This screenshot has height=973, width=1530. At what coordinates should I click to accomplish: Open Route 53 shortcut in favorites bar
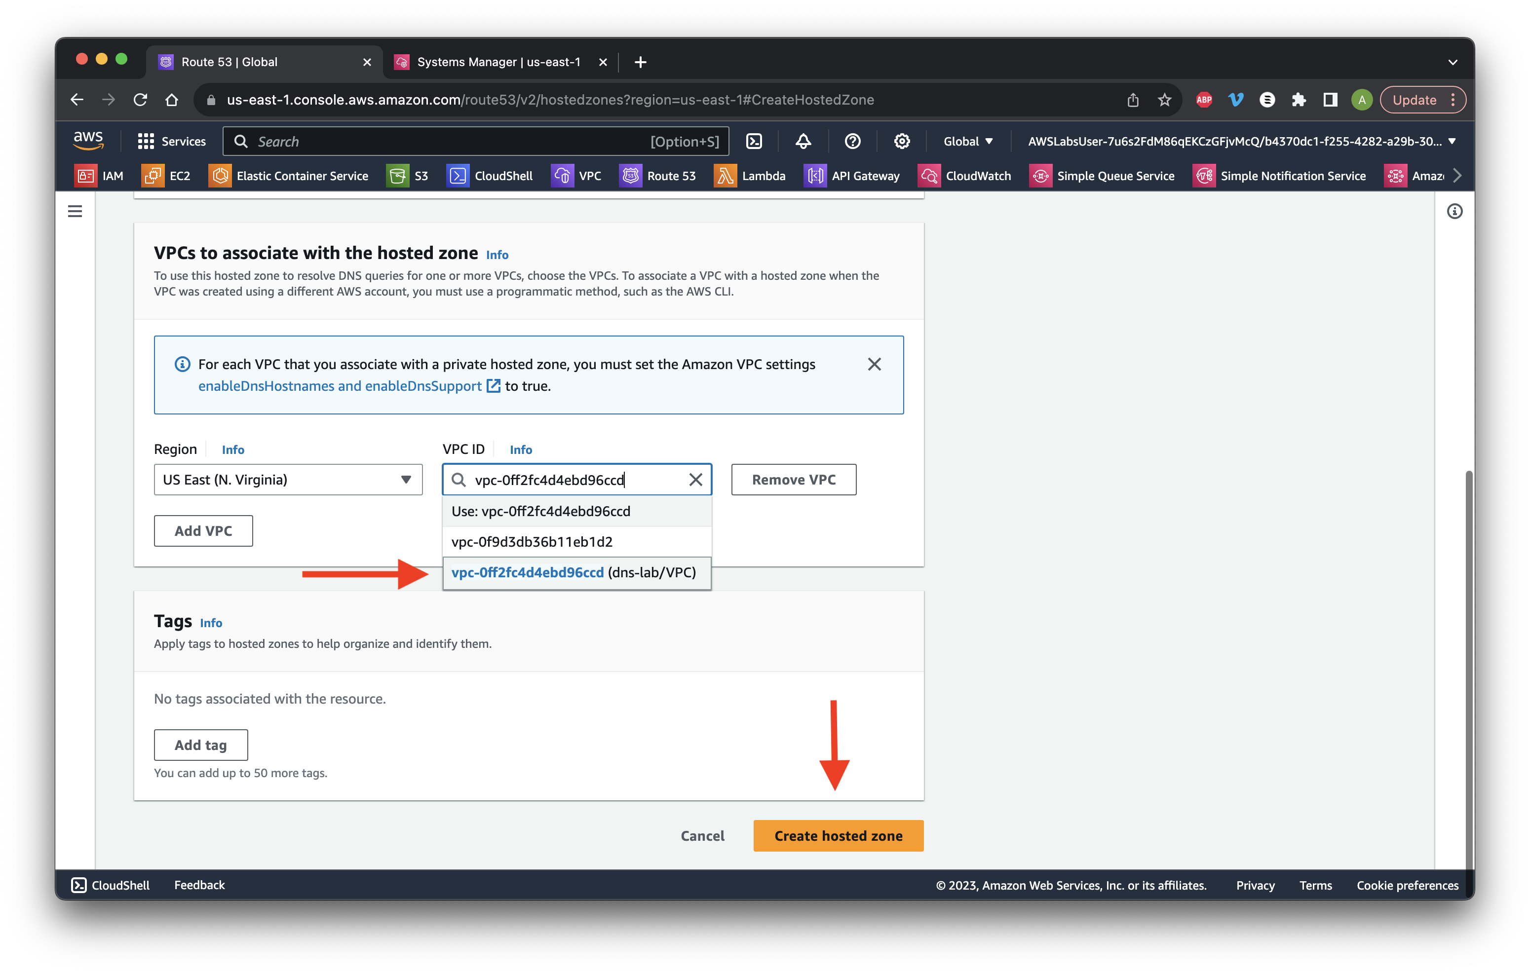[657, 176]
